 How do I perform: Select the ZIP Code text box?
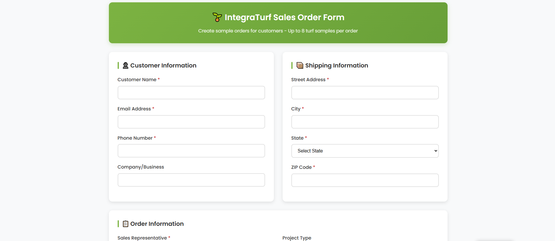click(x=365, y=180)
